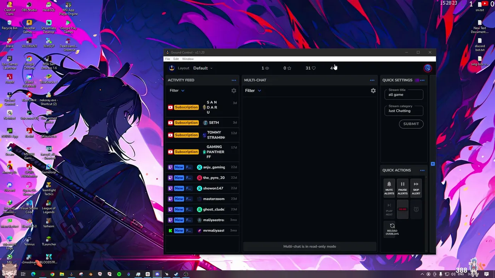
Task: Select the Blender 5.0 desktop icon
Action: point(29,223)
